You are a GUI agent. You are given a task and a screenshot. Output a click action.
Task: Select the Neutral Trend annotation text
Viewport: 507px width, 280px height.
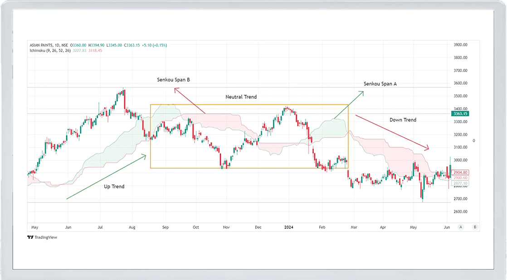pyautogui.click(x=241, y=97)
